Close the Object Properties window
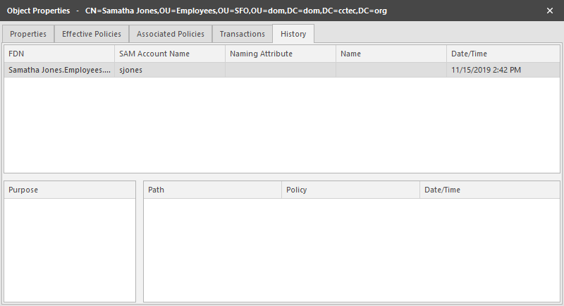This screenshot has width=564, height=306. [x=550, y=11]
